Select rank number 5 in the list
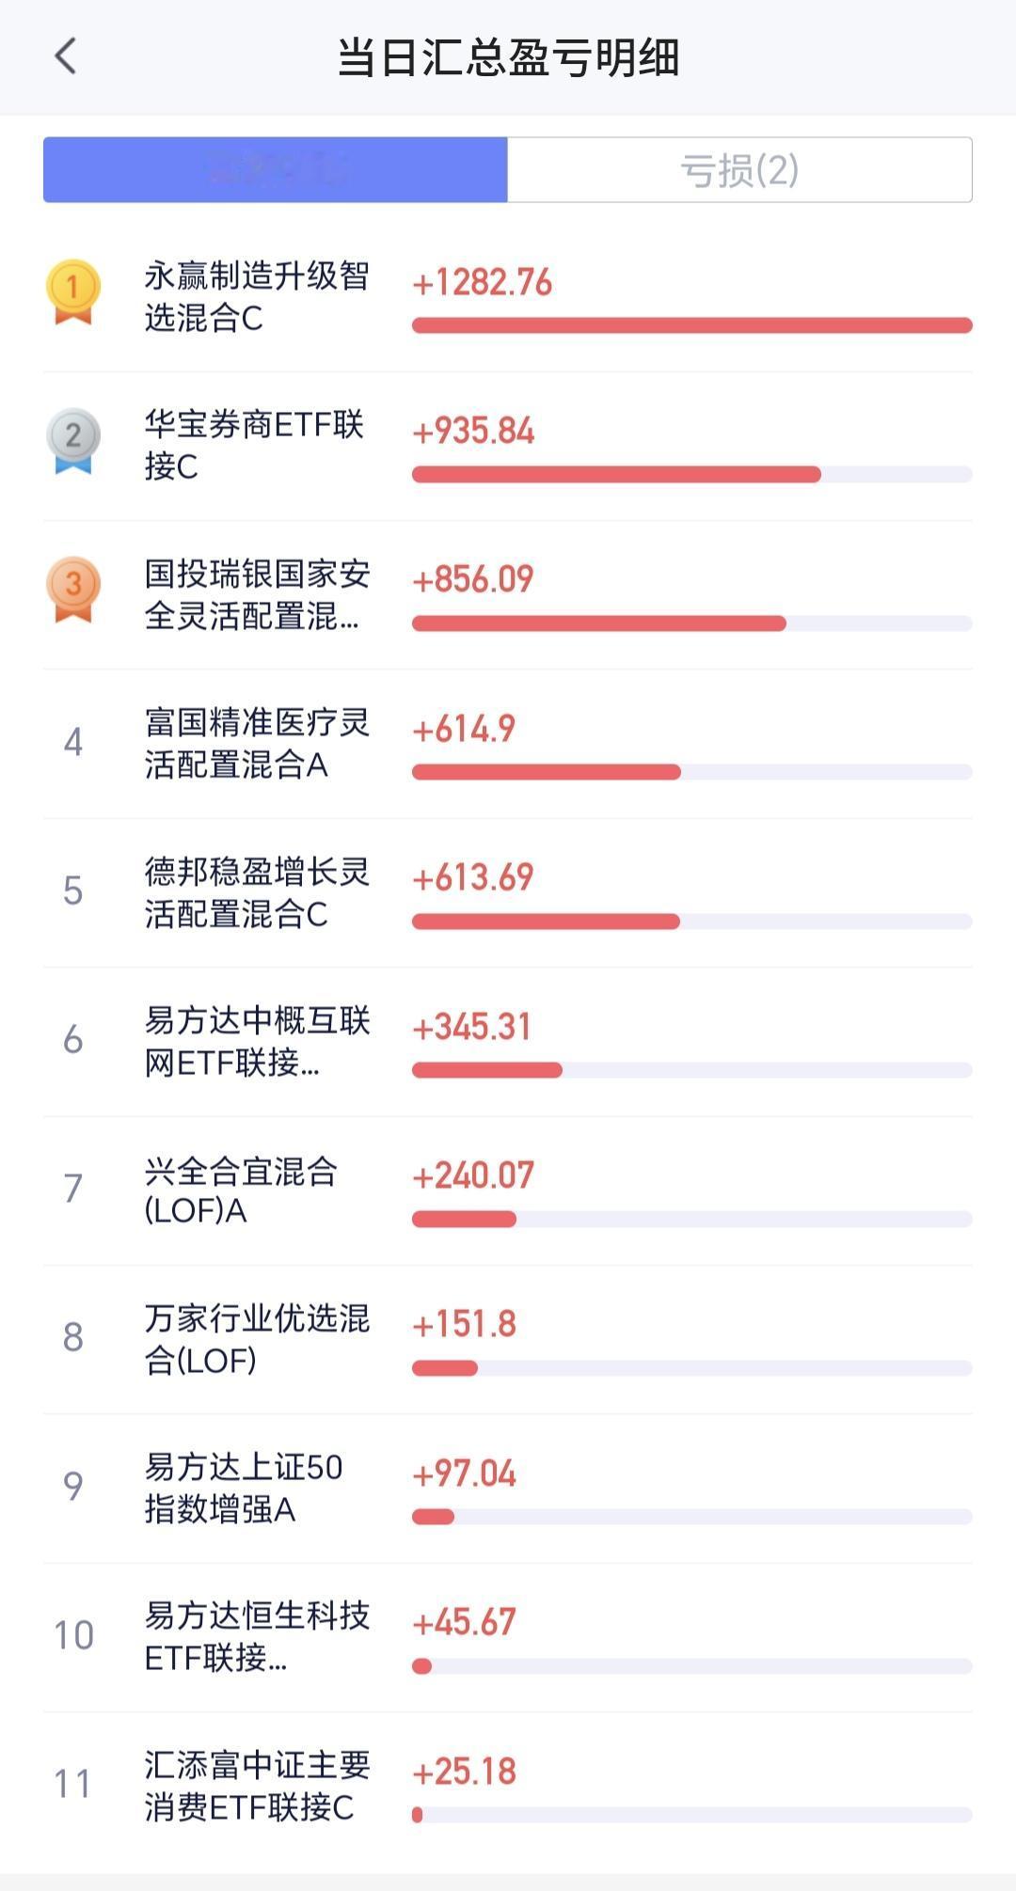The image size is (1016, 1891). (x=73, y=890)
